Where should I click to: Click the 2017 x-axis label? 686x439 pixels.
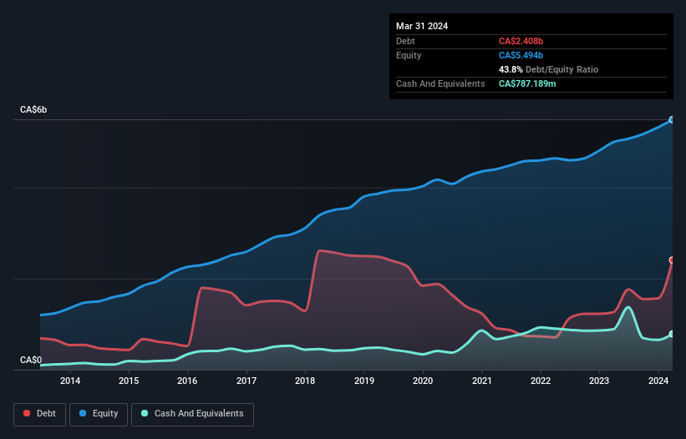point(246,381)
